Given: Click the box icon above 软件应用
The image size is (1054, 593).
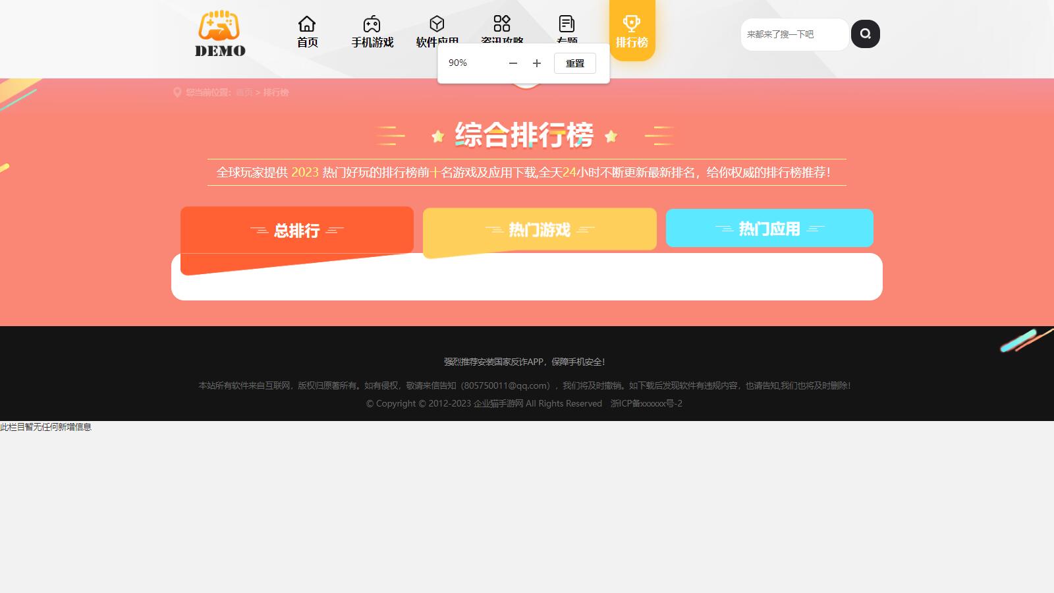Looking at the screenshot, I should coord(437,24).
